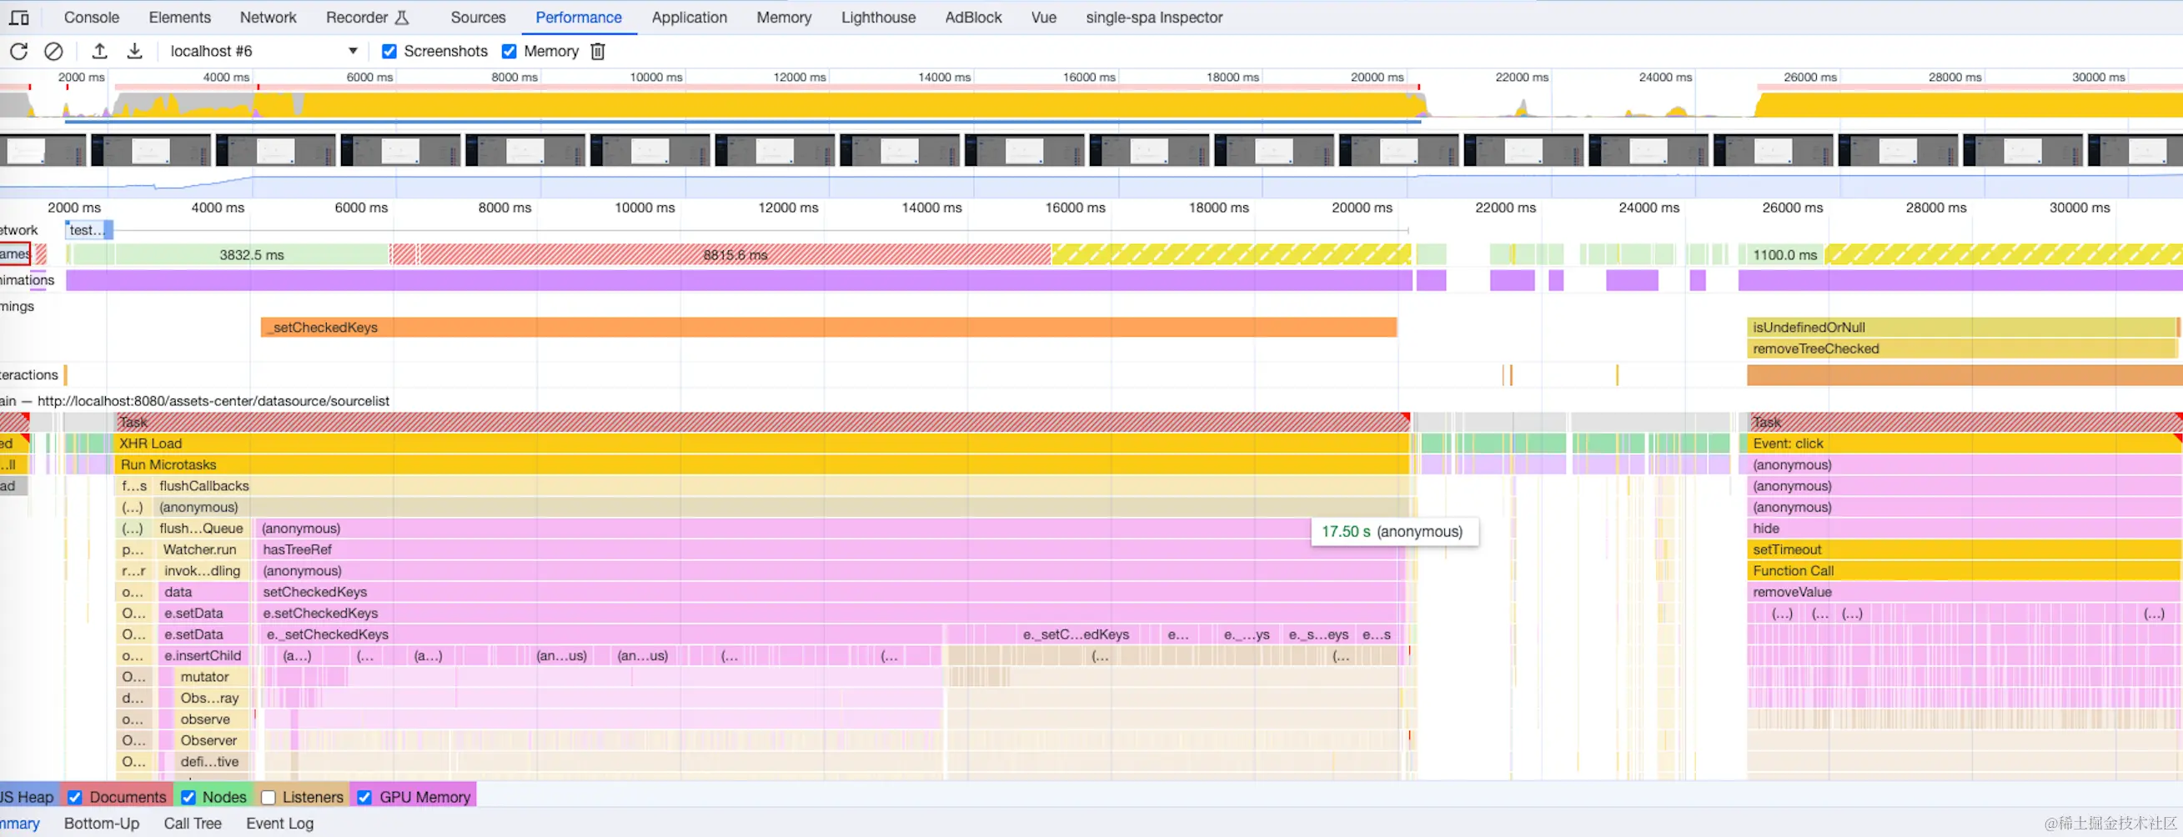Viewport: 2183px width, 837px height.
Task: Select the Function Call flame entry
Action: 1965,570
